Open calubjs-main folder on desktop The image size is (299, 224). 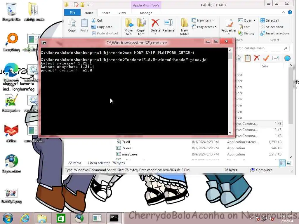point(34,12)
